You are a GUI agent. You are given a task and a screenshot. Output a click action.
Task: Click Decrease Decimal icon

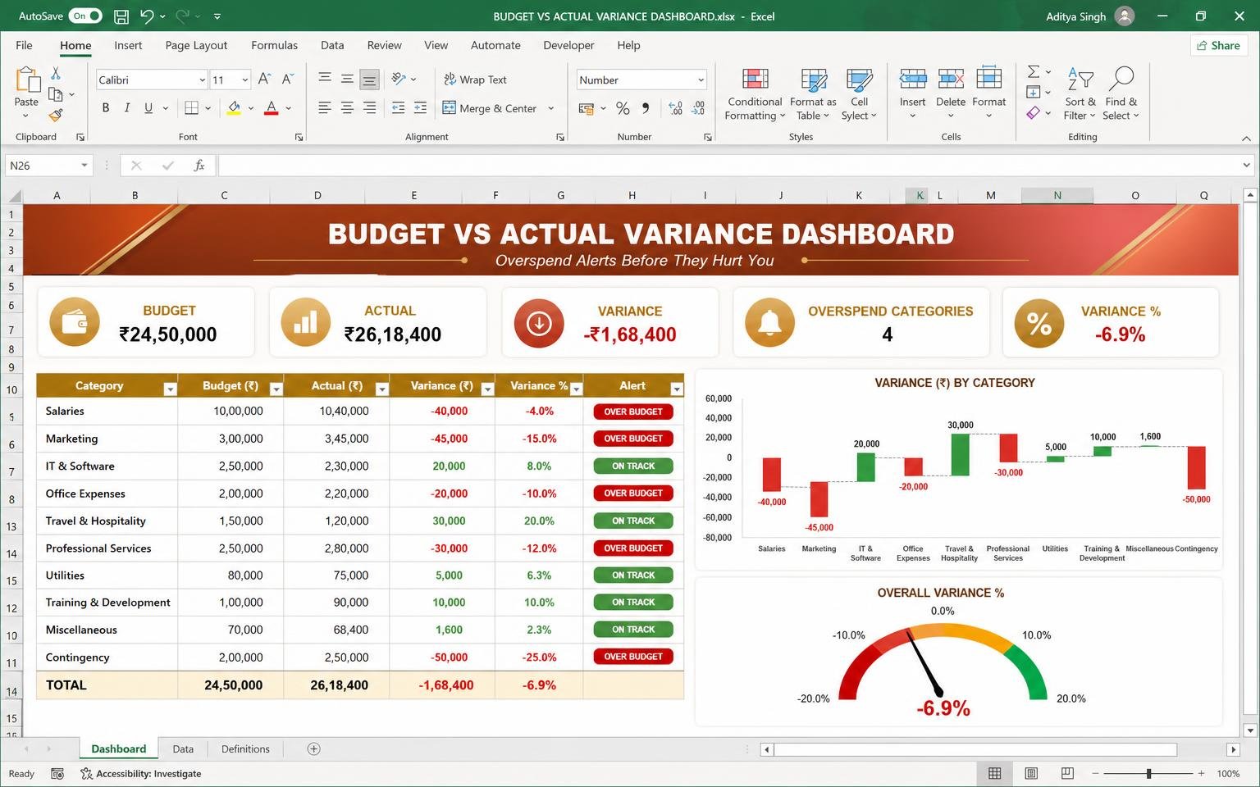[x=698, y=108]
